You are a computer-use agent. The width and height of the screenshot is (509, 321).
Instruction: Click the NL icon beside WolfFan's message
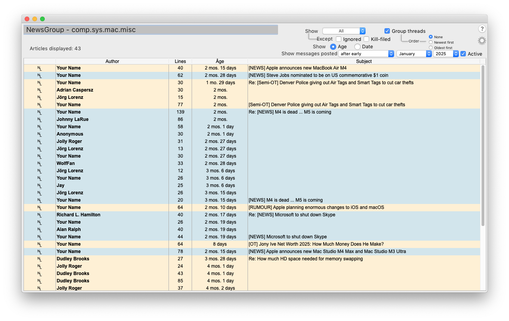pyautogui.click(x=40, y=163)
